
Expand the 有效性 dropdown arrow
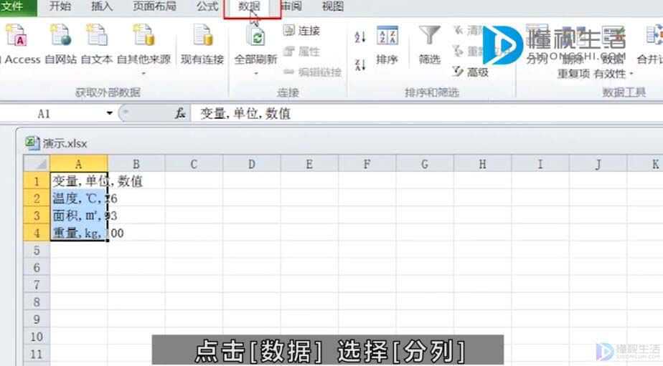pos(631,74)
